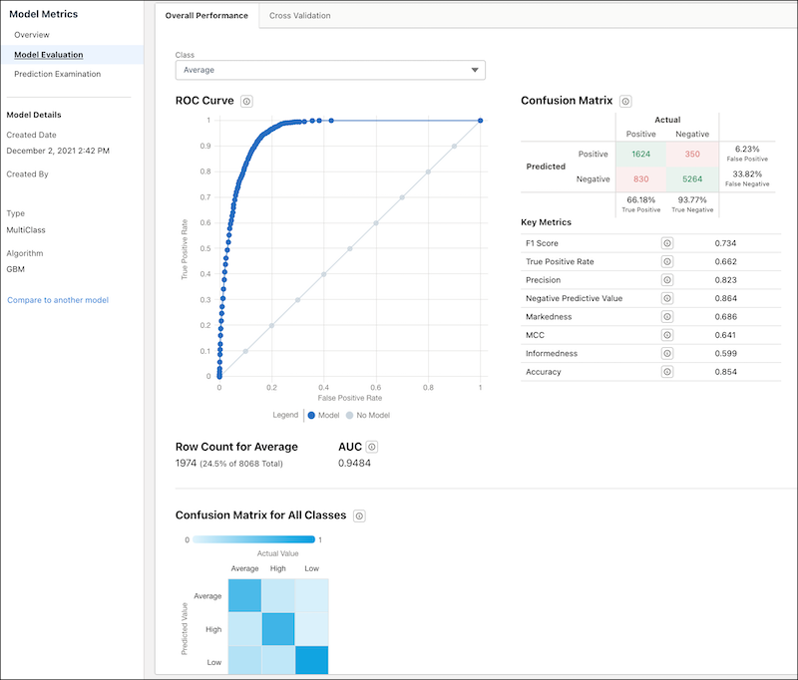Click the 33.82% False Negative value
Image resolution: width=798 pixels, height=680 pixels.
tap(747, 173)
